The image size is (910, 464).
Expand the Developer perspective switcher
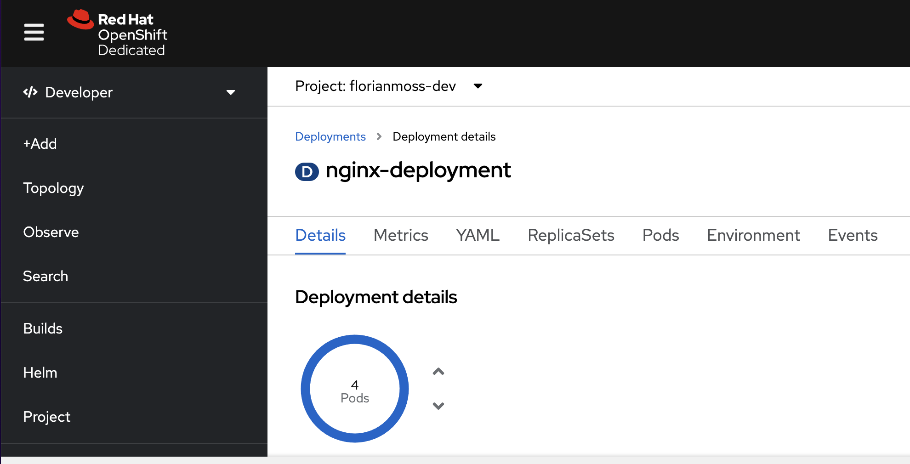(230, 92)
